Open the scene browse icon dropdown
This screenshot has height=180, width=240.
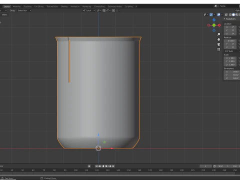(216, 6)
